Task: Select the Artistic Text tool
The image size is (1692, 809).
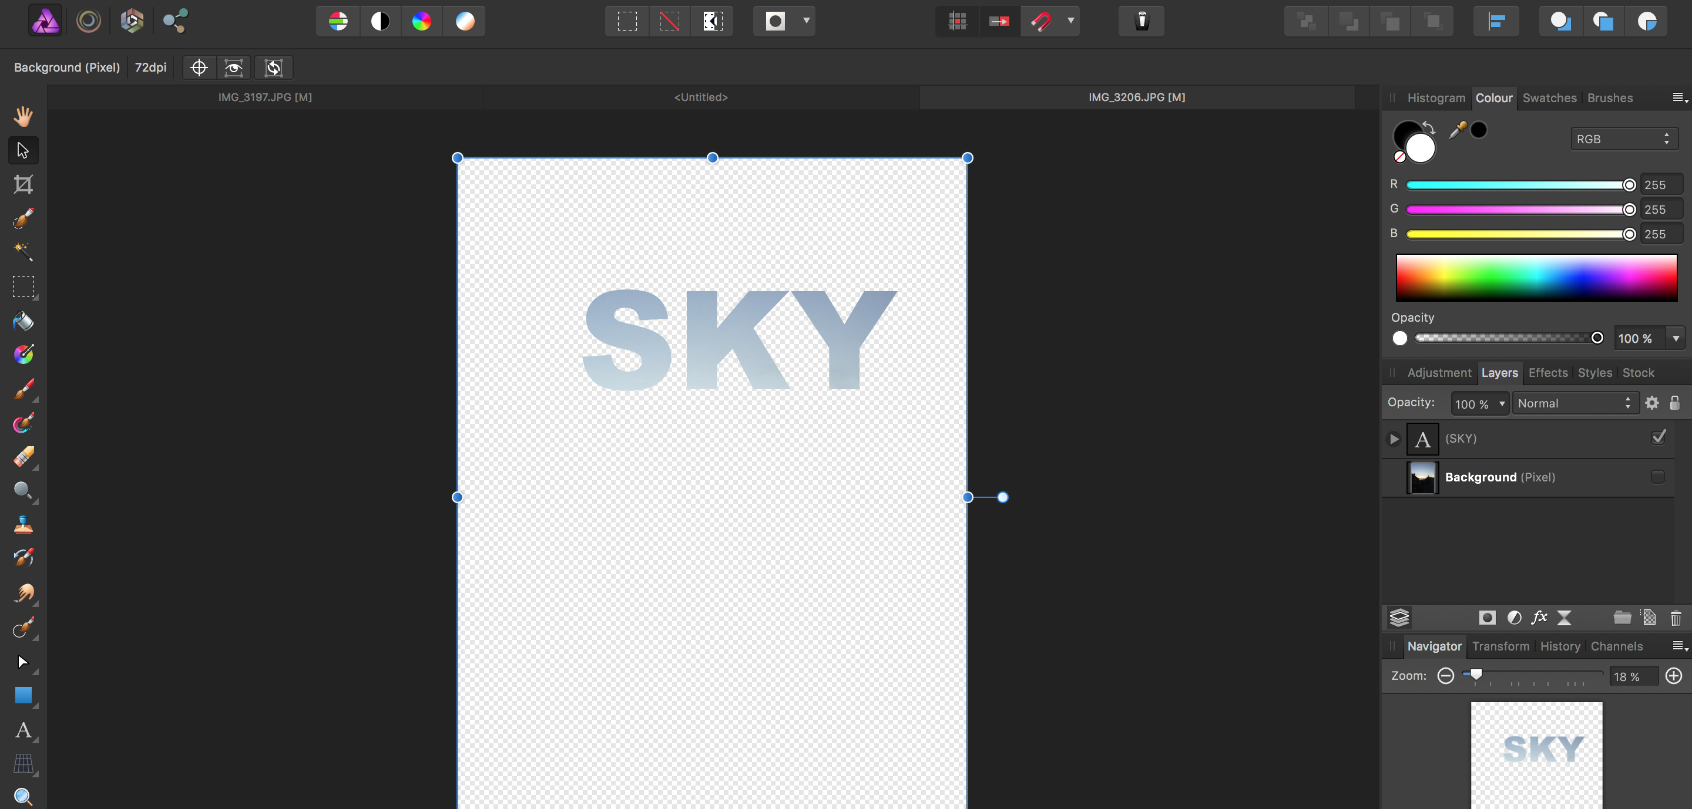Action: [x=23, y=730]
